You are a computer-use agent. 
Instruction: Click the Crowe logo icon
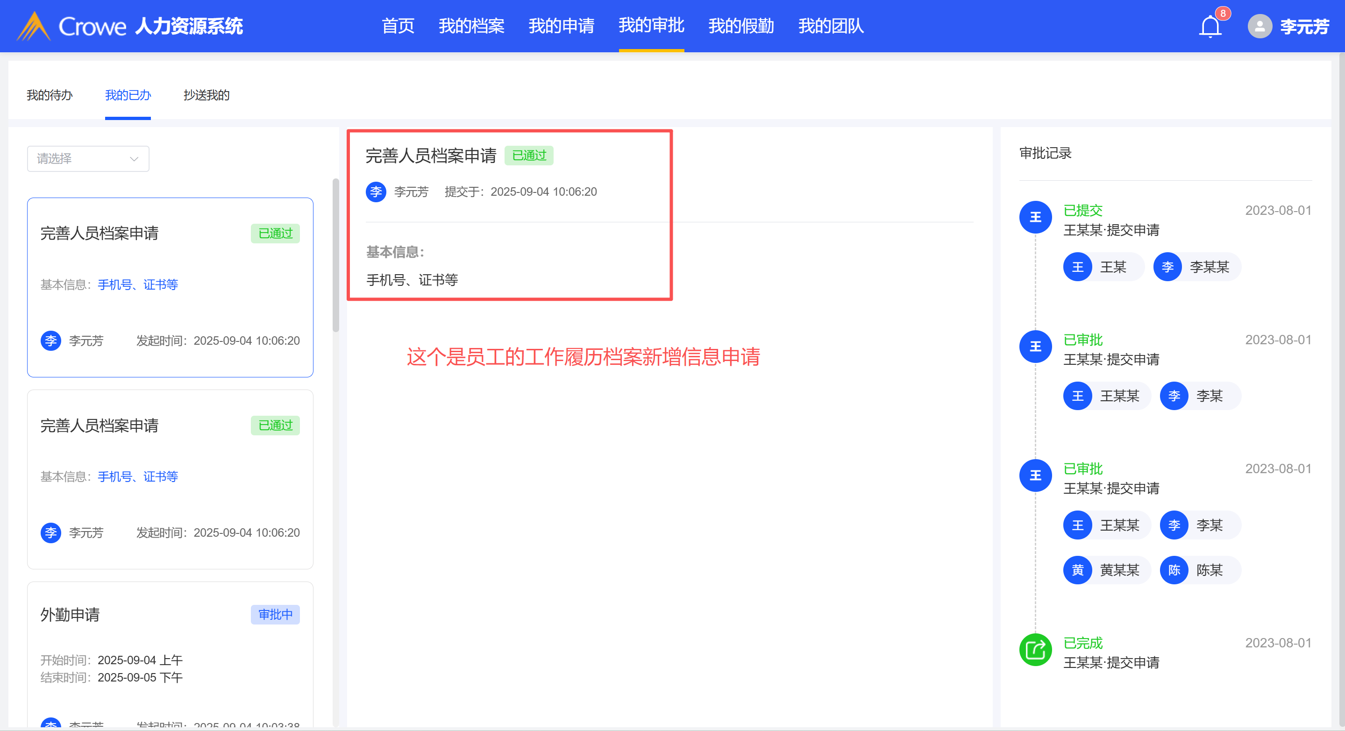34,26
